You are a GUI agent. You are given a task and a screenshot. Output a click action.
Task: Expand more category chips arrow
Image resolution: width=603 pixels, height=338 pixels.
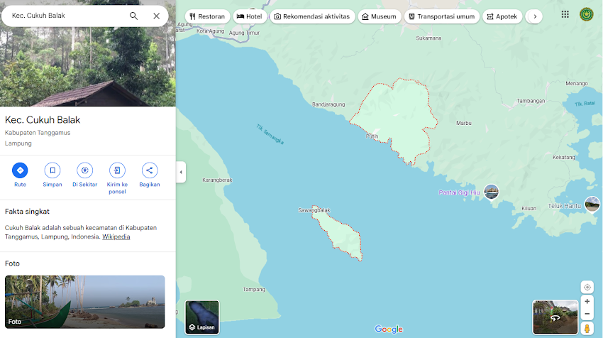535,16
